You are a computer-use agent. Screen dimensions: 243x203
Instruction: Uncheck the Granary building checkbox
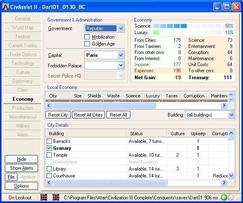coord(49,148)
